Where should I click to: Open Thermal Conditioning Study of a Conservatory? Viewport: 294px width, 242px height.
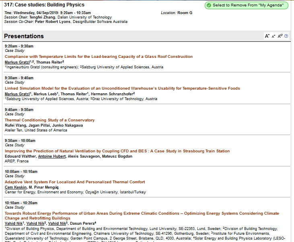point(49,120)
